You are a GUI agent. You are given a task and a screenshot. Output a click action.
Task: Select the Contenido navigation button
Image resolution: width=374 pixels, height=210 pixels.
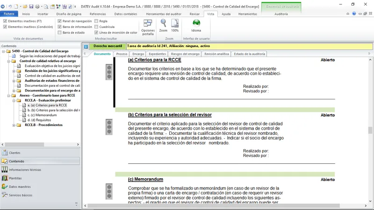pos(40,161)
